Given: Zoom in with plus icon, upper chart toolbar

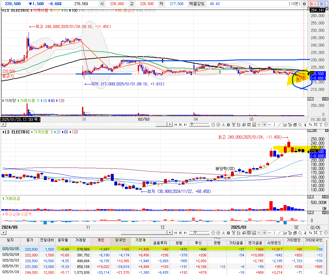Looking at the screenshot, I should (x=218, y=125).
